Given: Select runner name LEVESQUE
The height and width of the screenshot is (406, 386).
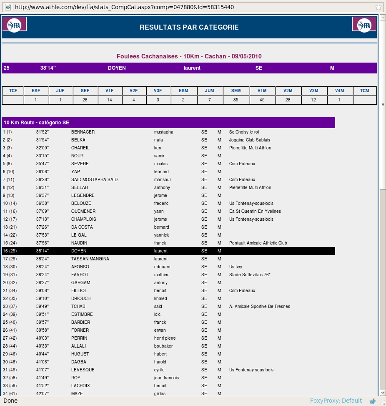Looking at the screenshot, I should coord(83,370).
